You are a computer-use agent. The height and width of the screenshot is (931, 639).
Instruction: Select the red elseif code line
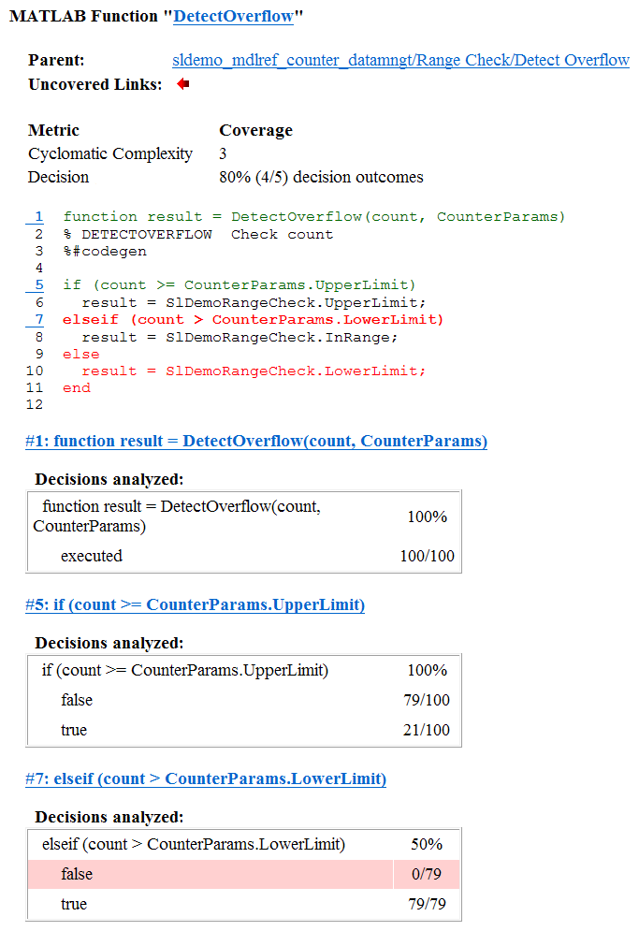pyautogui.click(x=253, y=319)
